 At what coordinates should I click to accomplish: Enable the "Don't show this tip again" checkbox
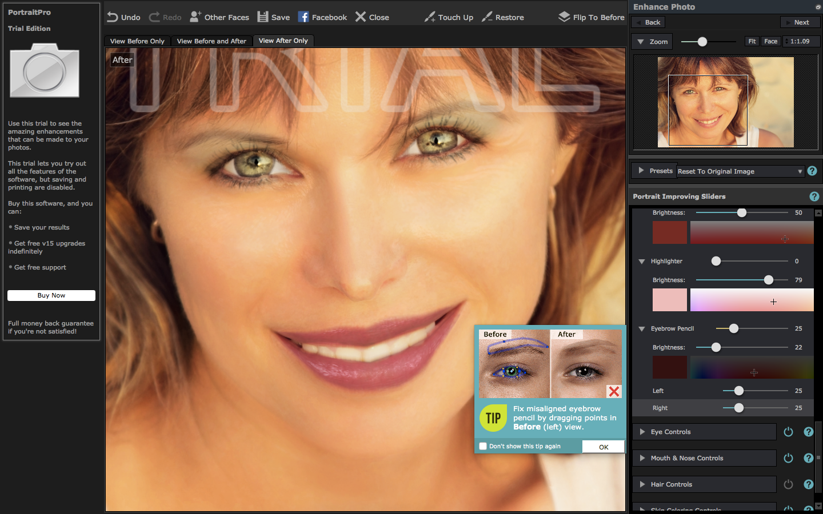483,446
